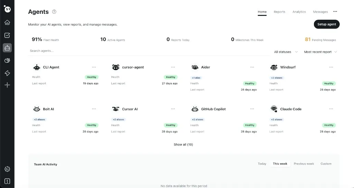Screen dimensions: 354x188
Task: Open the clapping hands icon in the sidebar
Action: (7, 60)
